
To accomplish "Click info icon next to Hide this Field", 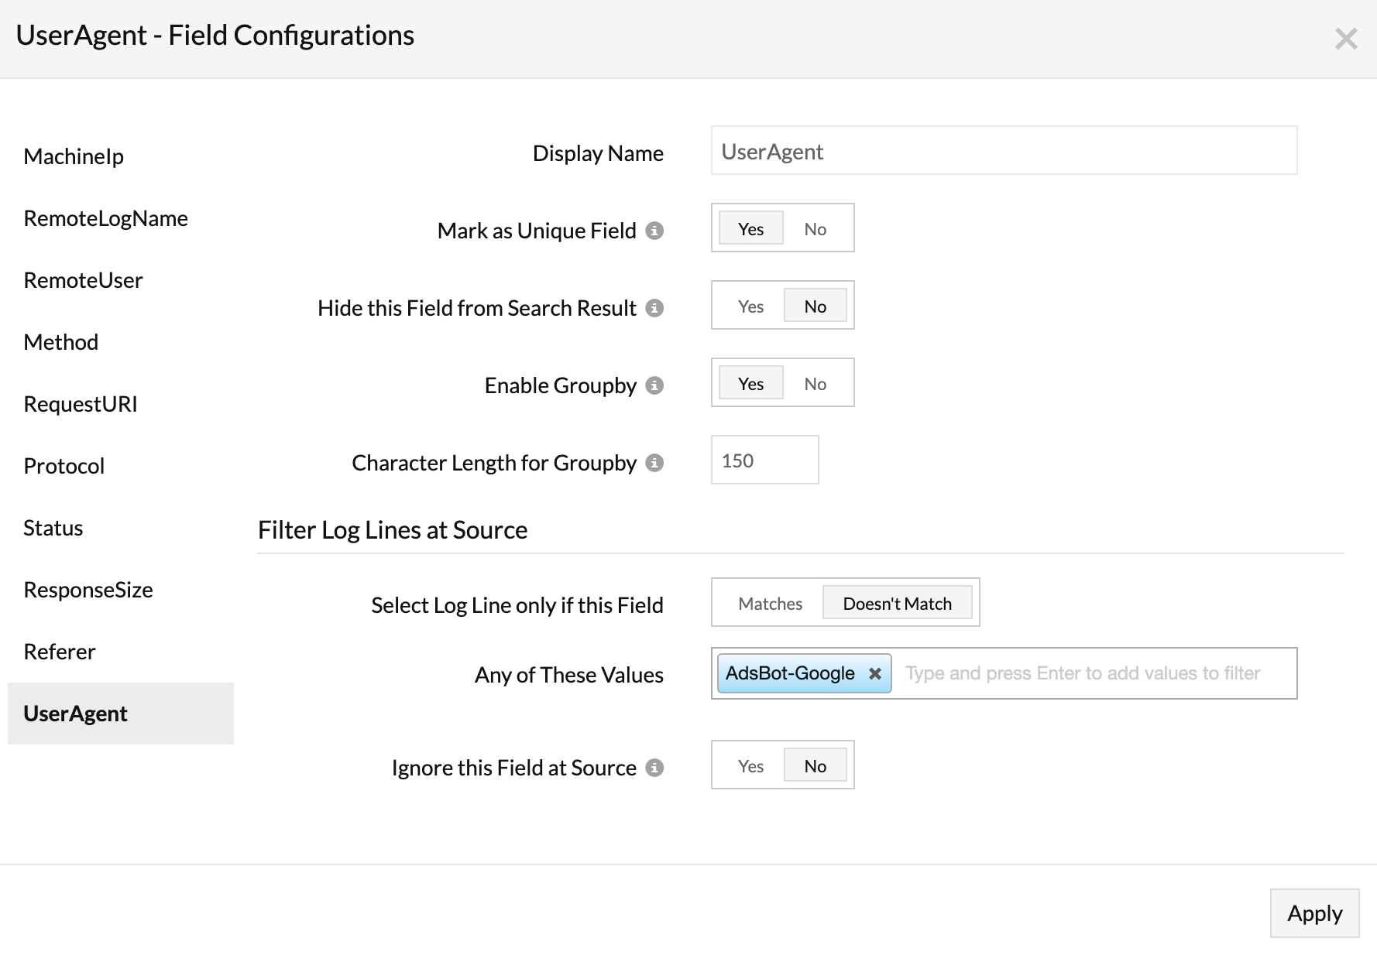I will pyautogui.click(x=654, y=308).
